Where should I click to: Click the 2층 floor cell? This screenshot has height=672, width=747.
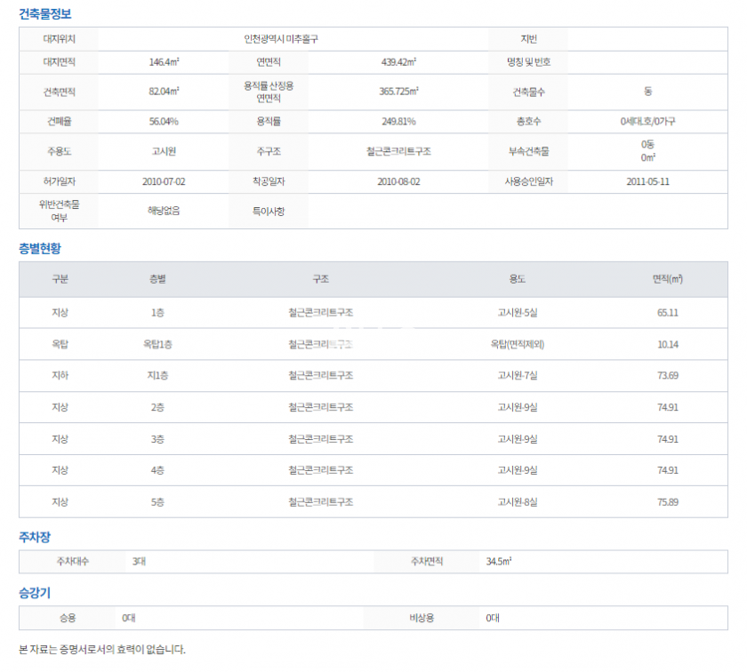pyautogui.click(x=157, y=408)
